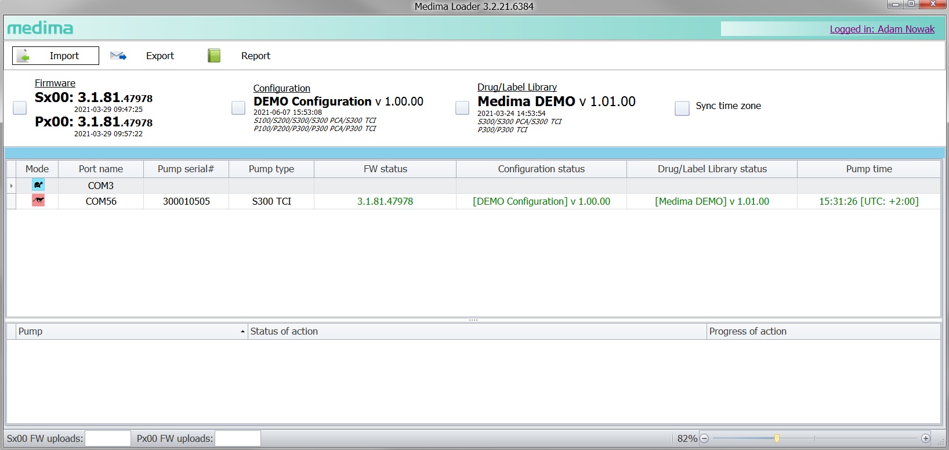Open the Report label
Viewport: 949px width, 450px height.
click(x=256, y=56)
